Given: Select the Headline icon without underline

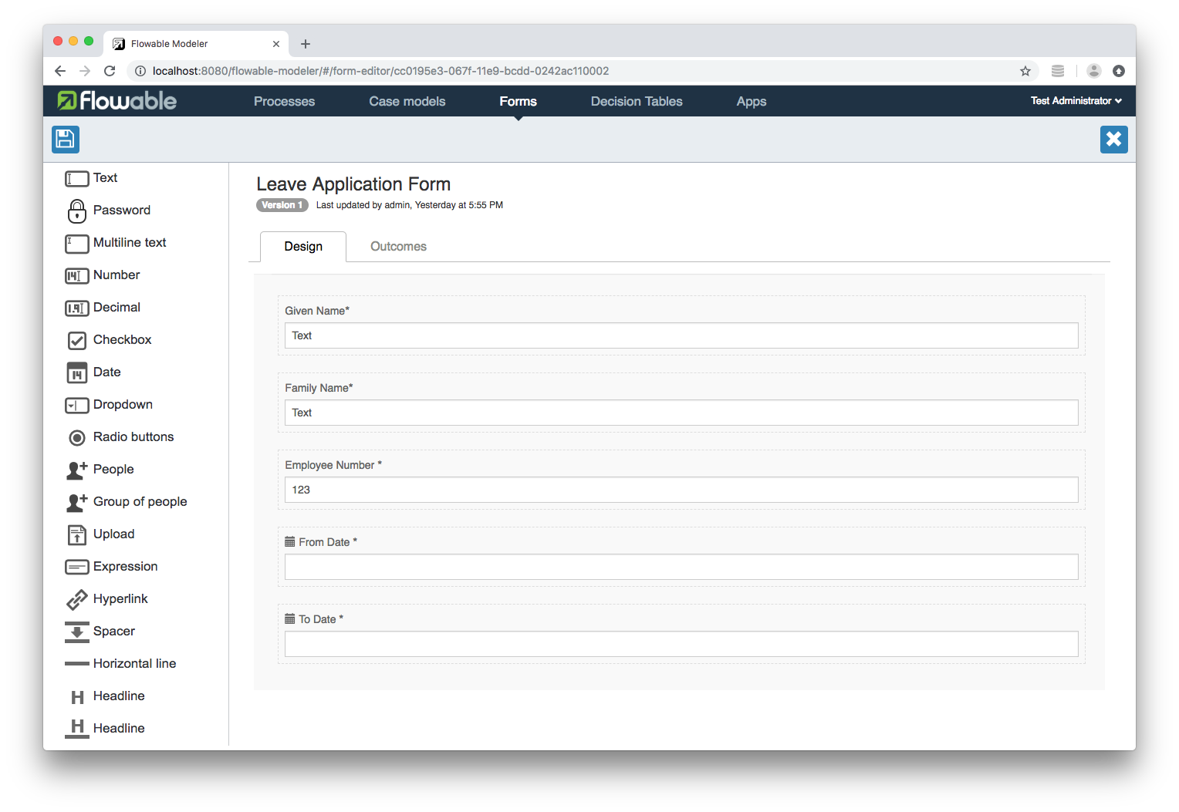Looking at the screenshot, I should pos(77,697).
